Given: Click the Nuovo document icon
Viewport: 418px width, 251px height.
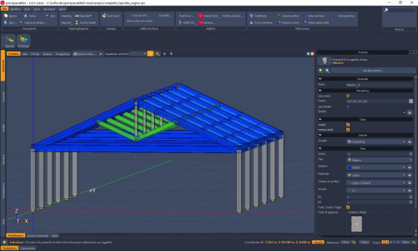Looking at the screenshot, I should (6, 16).
